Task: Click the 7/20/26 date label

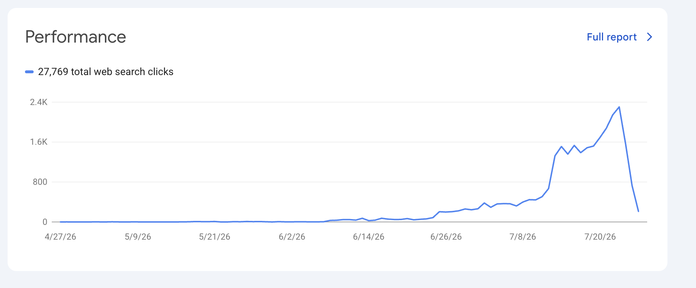Action: [600, 237]
